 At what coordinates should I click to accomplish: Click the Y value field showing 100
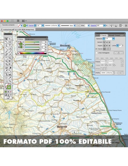(x=42, y=47)
